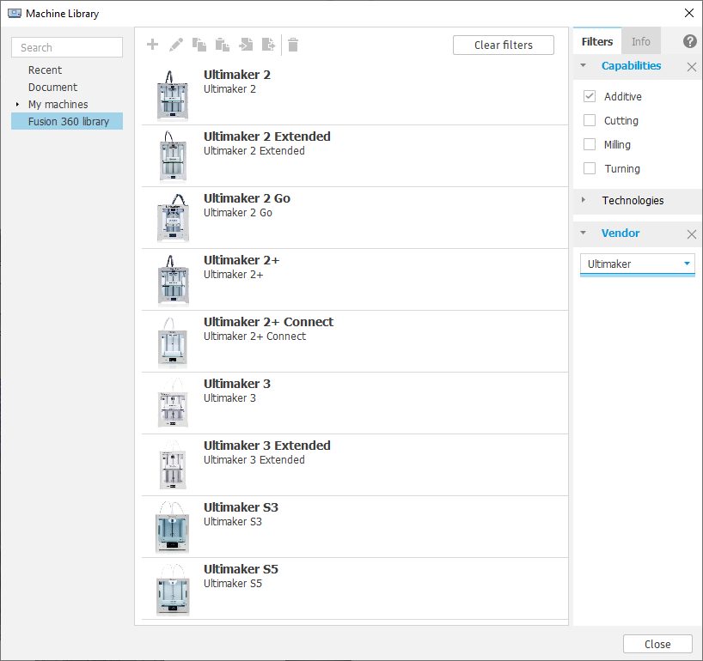Select the Ultimaker 2 printer thumbnail
The width and height of the screenshot is (703, 661).
click(173, 95)
